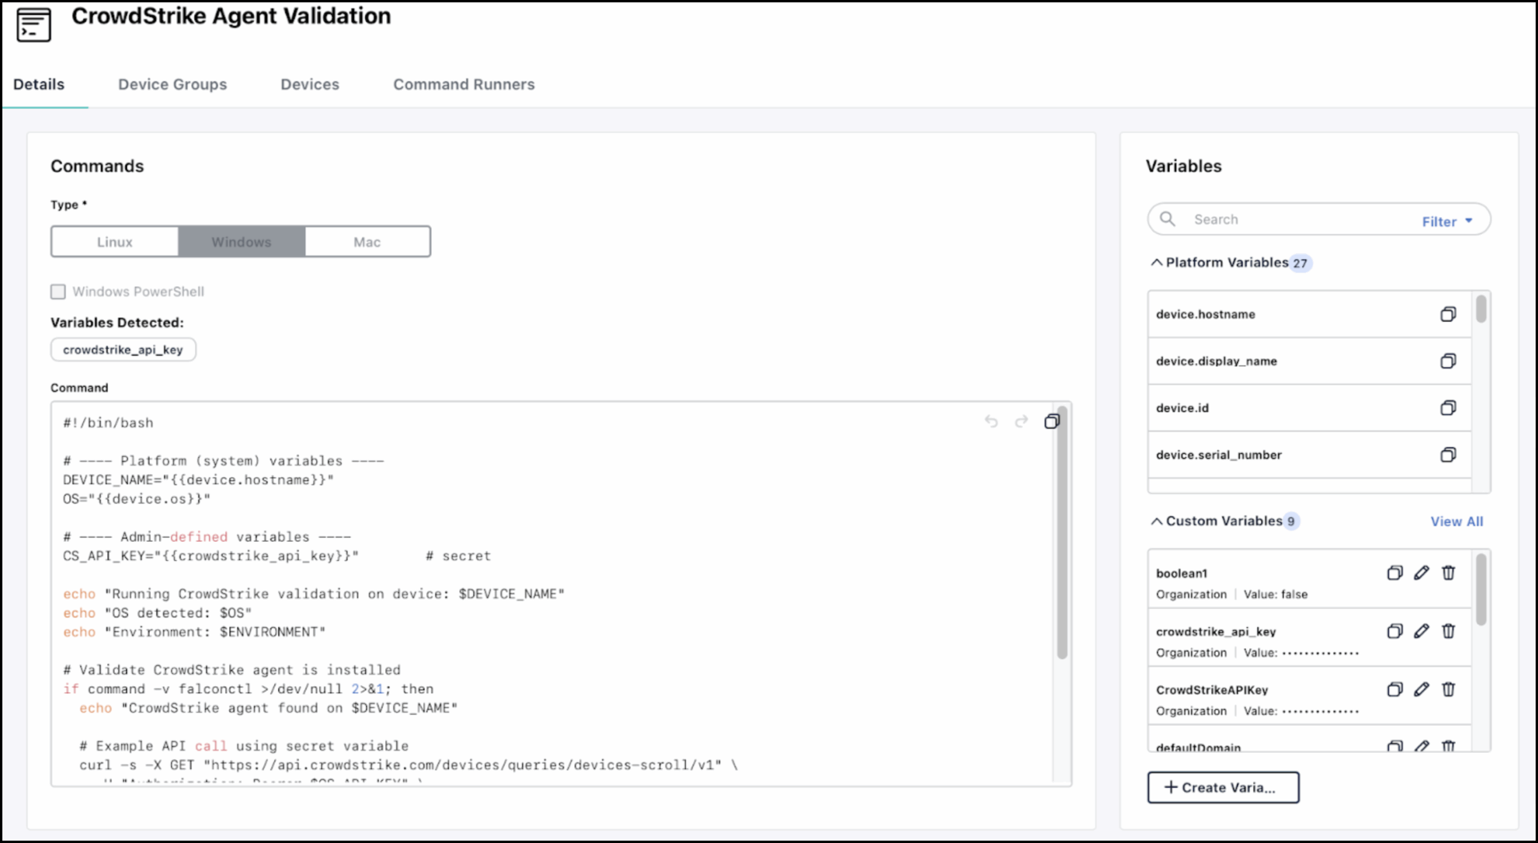Image resolution: width=1538 pixels, height=843 pixels.
Task: Collapse the Platform Variables section
Action: 1157,263
